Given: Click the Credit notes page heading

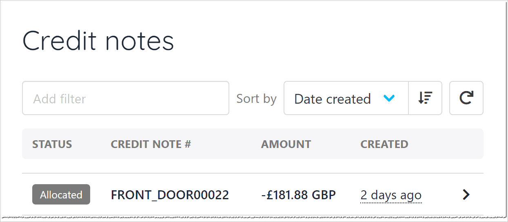Looking at the screenshot, I should tap(98, 41).
